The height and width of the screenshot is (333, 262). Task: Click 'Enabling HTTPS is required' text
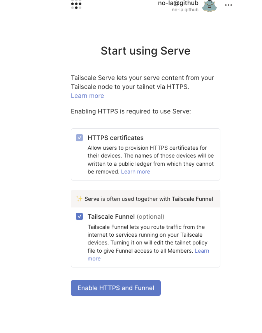pos(131,111)
